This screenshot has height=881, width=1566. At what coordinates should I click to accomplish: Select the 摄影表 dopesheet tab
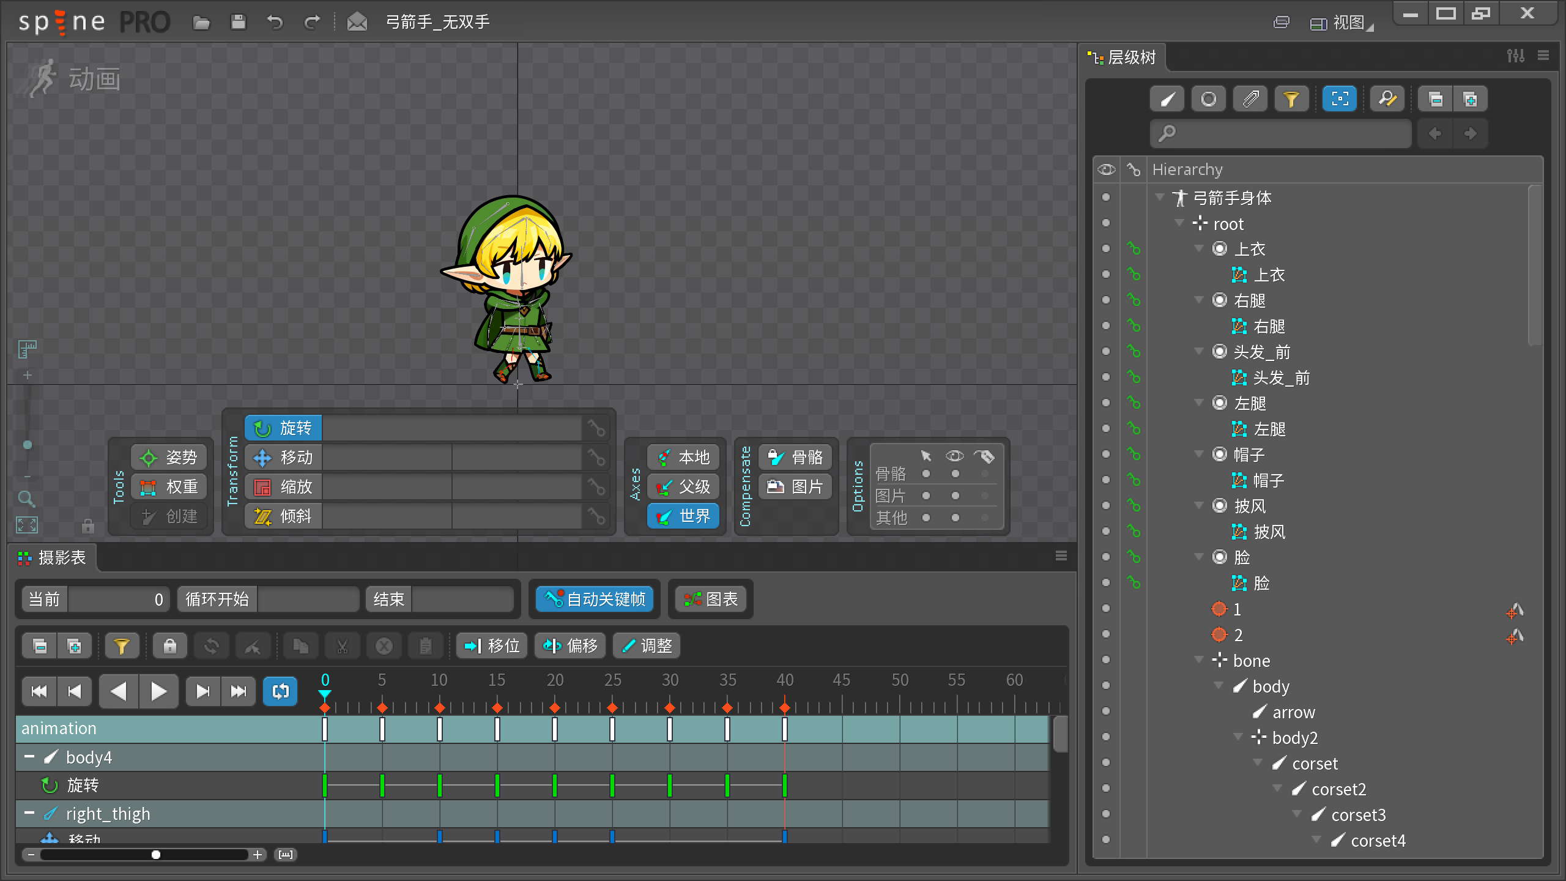[x=53, y=557]
